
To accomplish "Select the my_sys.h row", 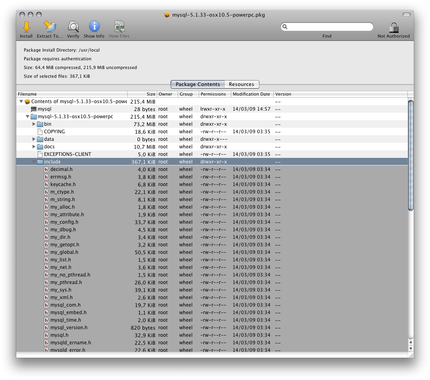I will [212, 290].
